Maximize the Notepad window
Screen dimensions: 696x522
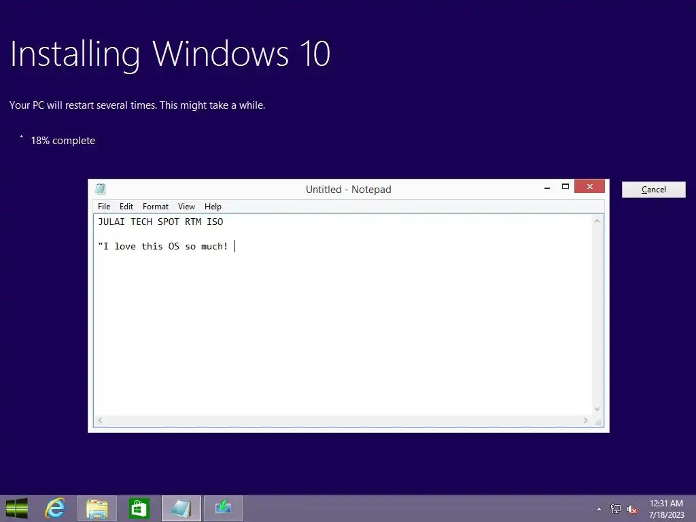[x=565, y=187]
